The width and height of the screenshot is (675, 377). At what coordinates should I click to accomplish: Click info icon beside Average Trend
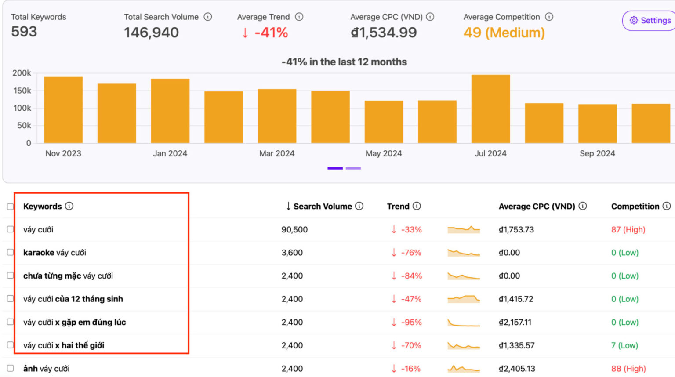299,17
